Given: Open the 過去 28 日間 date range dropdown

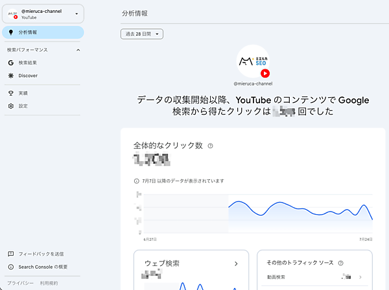Looking at the screenshot, I should coord(142,34).
